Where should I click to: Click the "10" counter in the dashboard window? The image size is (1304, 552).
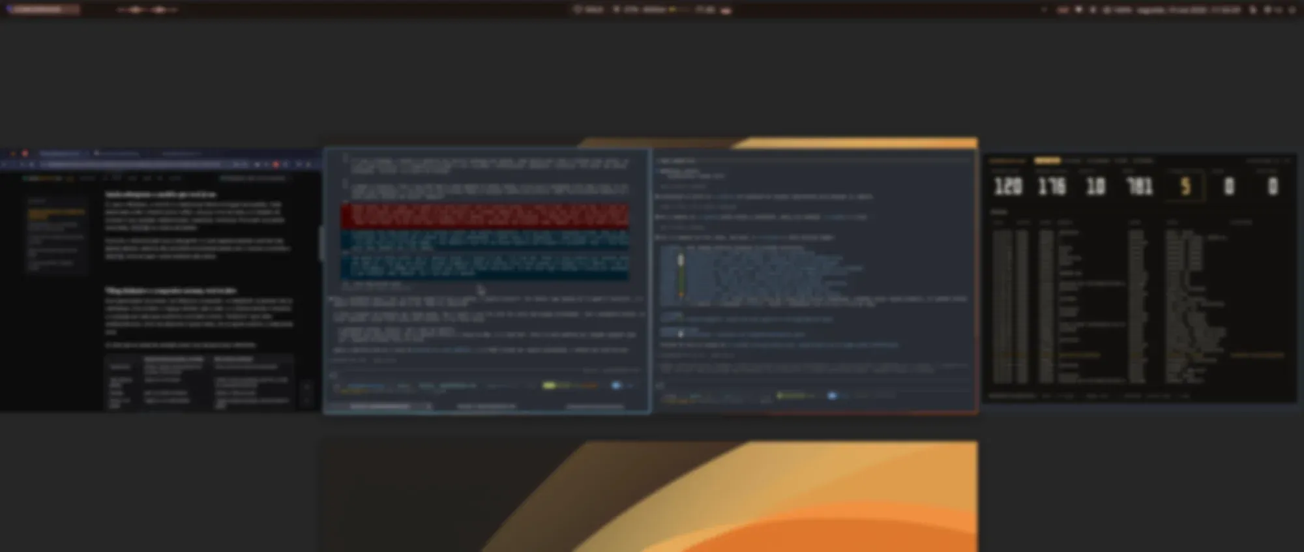1095,186
